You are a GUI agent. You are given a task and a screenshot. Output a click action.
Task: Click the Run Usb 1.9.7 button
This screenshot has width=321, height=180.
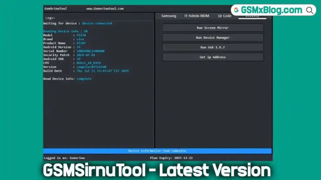(213, 47)
